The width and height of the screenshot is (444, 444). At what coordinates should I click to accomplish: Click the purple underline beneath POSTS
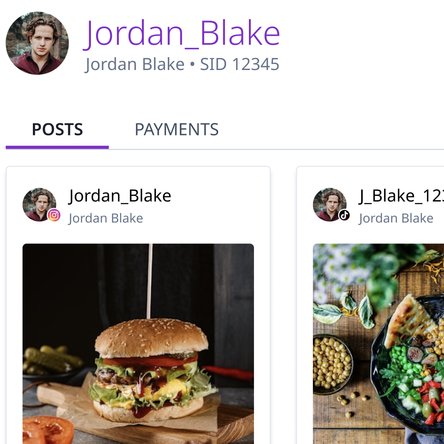[57, 147]
